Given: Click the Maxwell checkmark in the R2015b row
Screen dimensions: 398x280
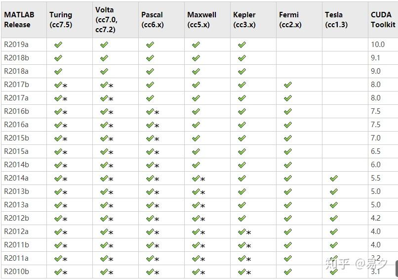Looking at the screenshot, I should click(x=196, y=138).
